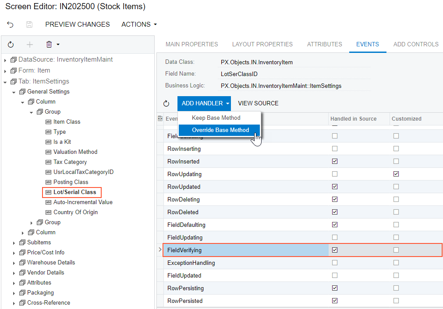Click the VIEW SOURCE button
This screenshot has height=309, width=443.
coord(258,104)
